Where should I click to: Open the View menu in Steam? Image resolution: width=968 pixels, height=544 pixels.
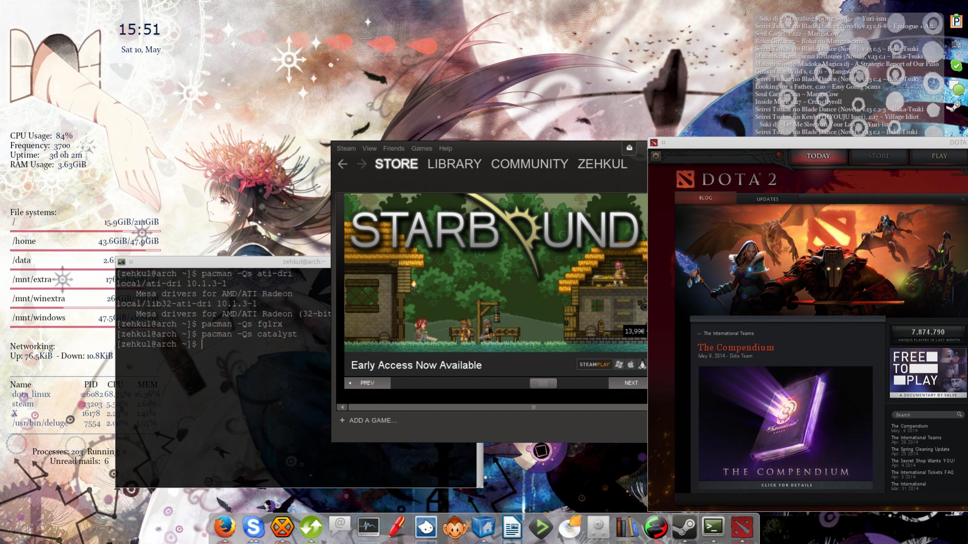click(x=369, y=148)
